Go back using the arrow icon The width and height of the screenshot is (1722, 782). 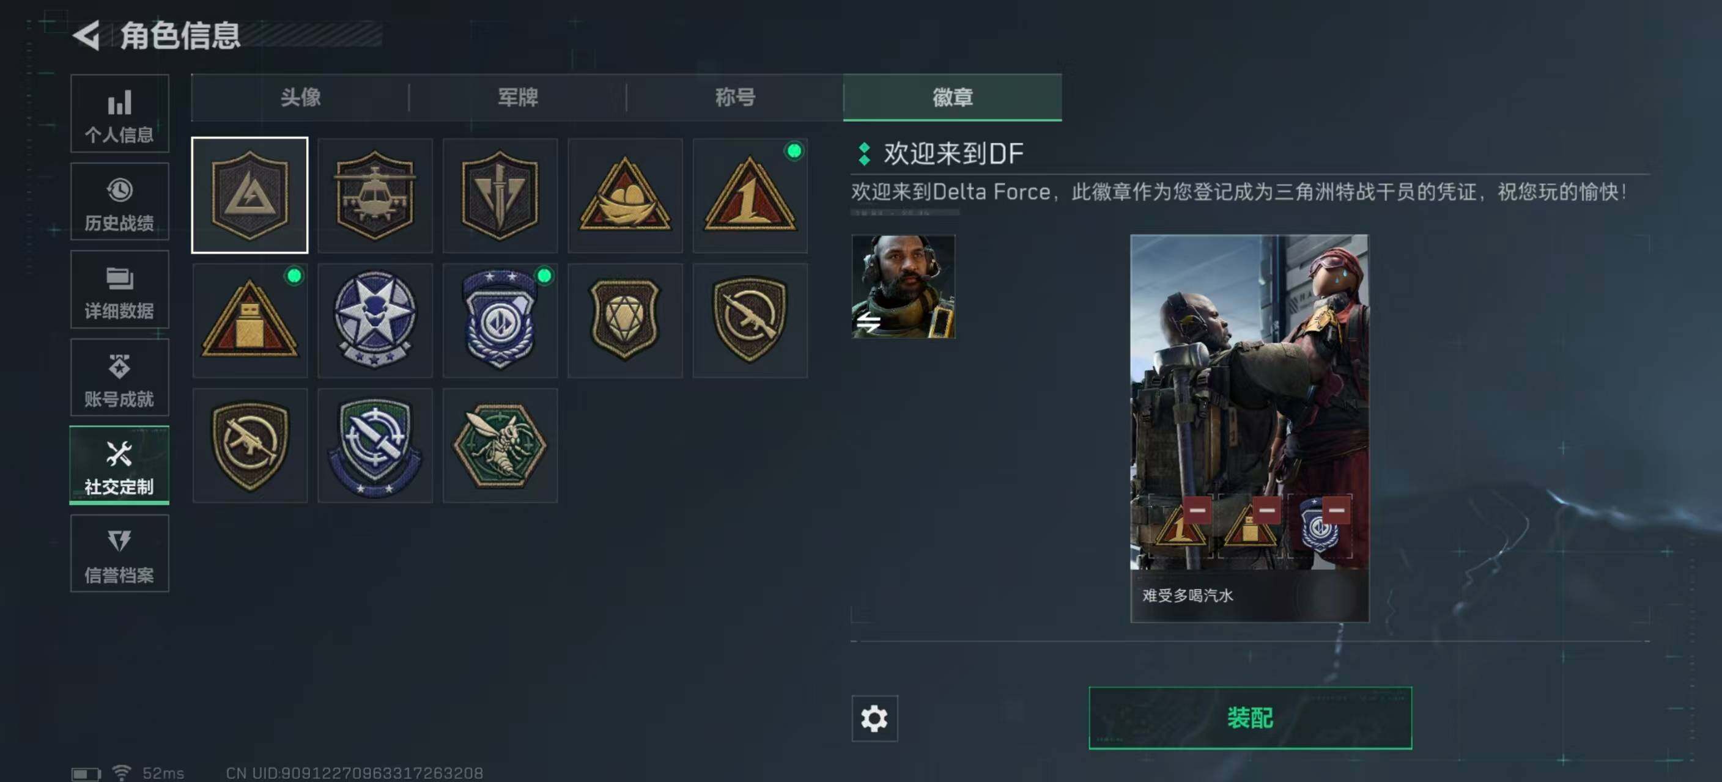pyautogui.click(x=87, y=35)
